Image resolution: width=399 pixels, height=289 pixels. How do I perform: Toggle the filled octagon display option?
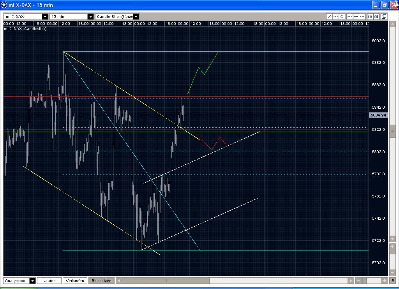376,16
